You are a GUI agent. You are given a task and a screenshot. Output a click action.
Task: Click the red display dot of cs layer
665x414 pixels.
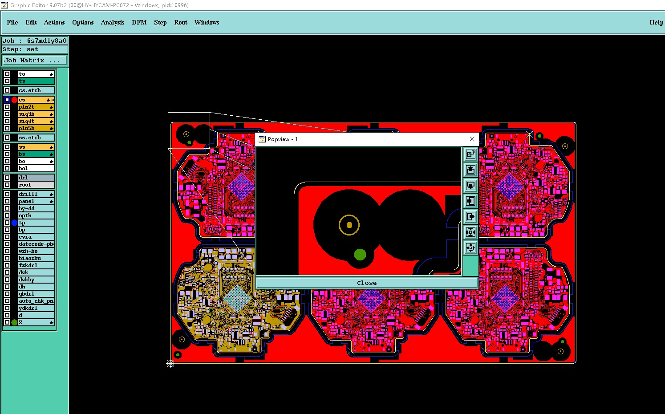[x=14, y=100]
